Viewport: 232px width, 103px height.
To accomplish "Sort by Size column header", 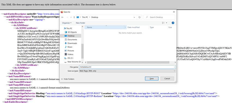I will coord(170,27).
